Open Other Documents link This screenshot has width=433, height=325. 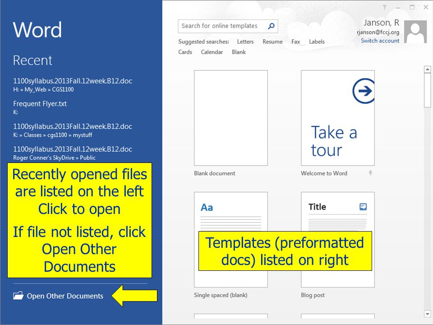tap(65, 296)
